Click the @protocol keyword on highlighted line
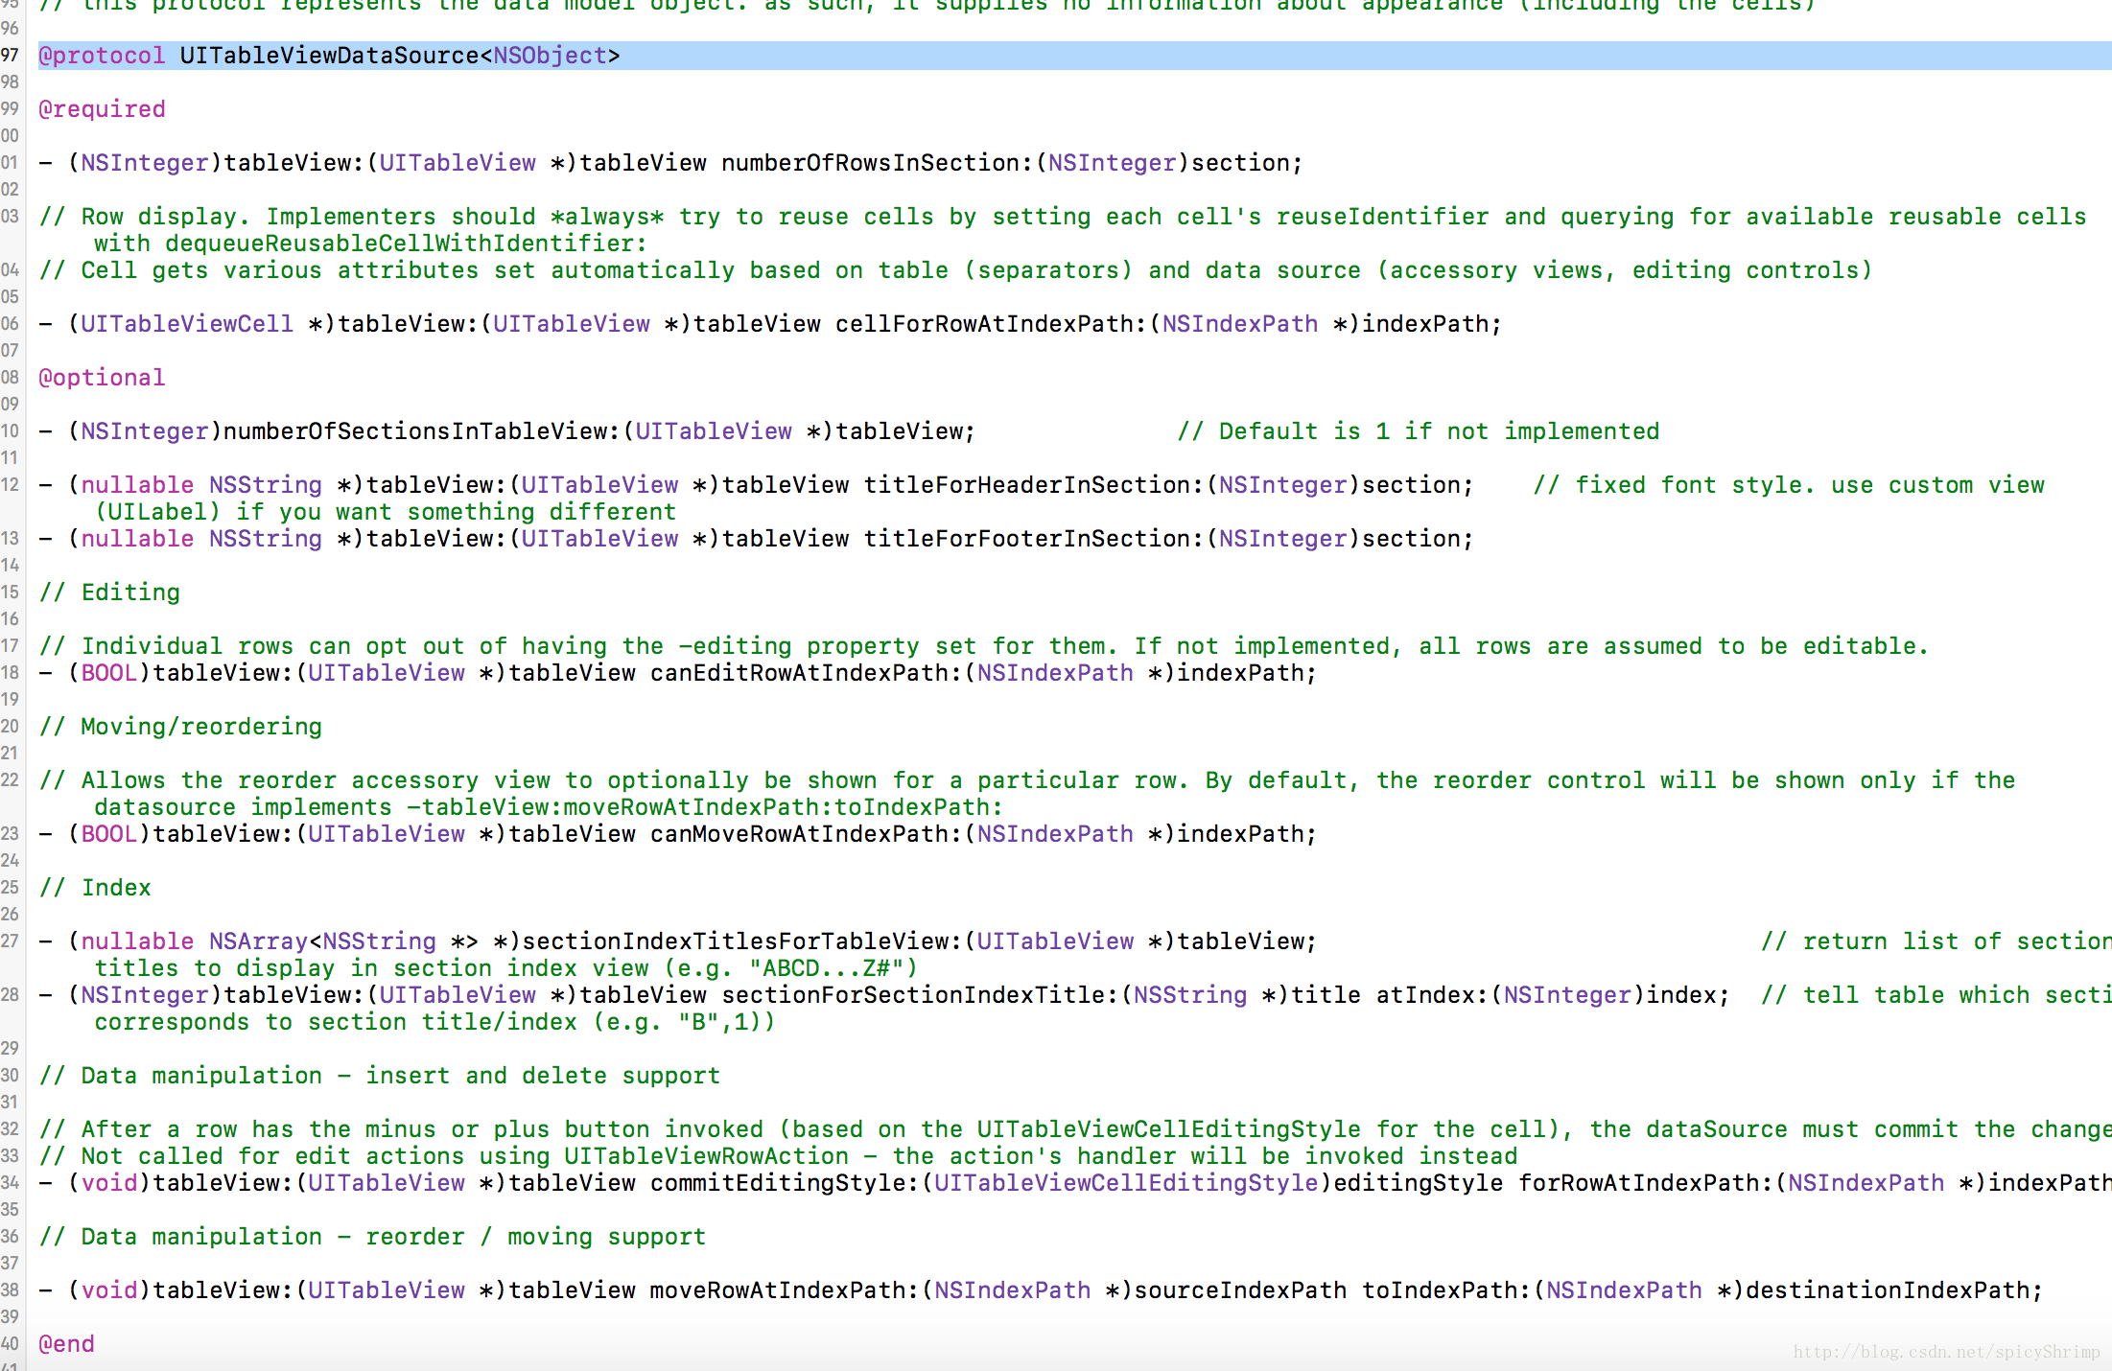The height and width of the screenshot is (1371, 2112). click(102, 56)
